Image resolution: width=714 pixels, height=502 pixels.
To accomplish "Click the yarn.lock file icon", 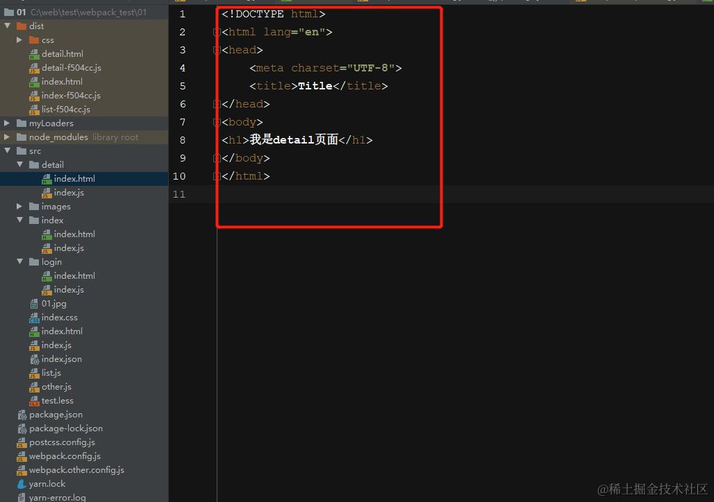I will point(22,484).
